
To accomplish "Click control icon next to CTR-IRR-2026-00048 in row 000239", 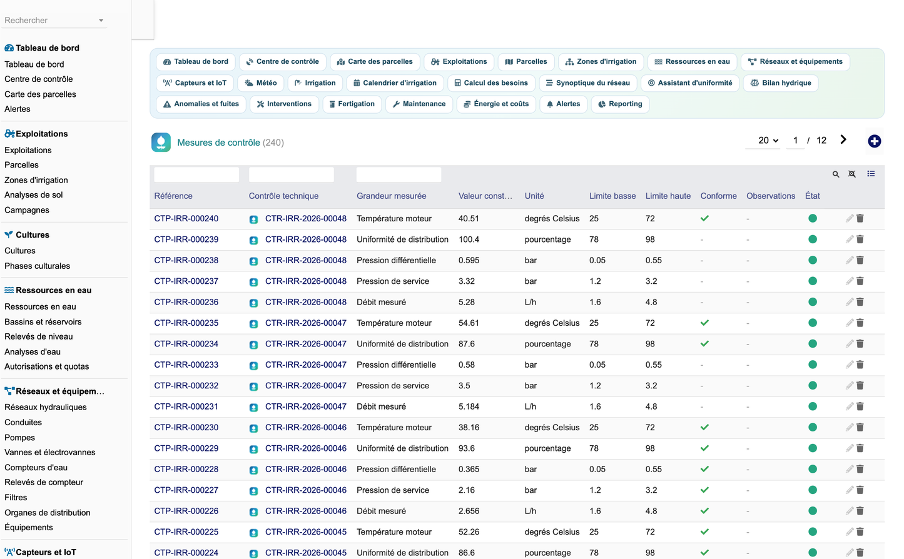I will pyautogui.click(x=254, y=240).
